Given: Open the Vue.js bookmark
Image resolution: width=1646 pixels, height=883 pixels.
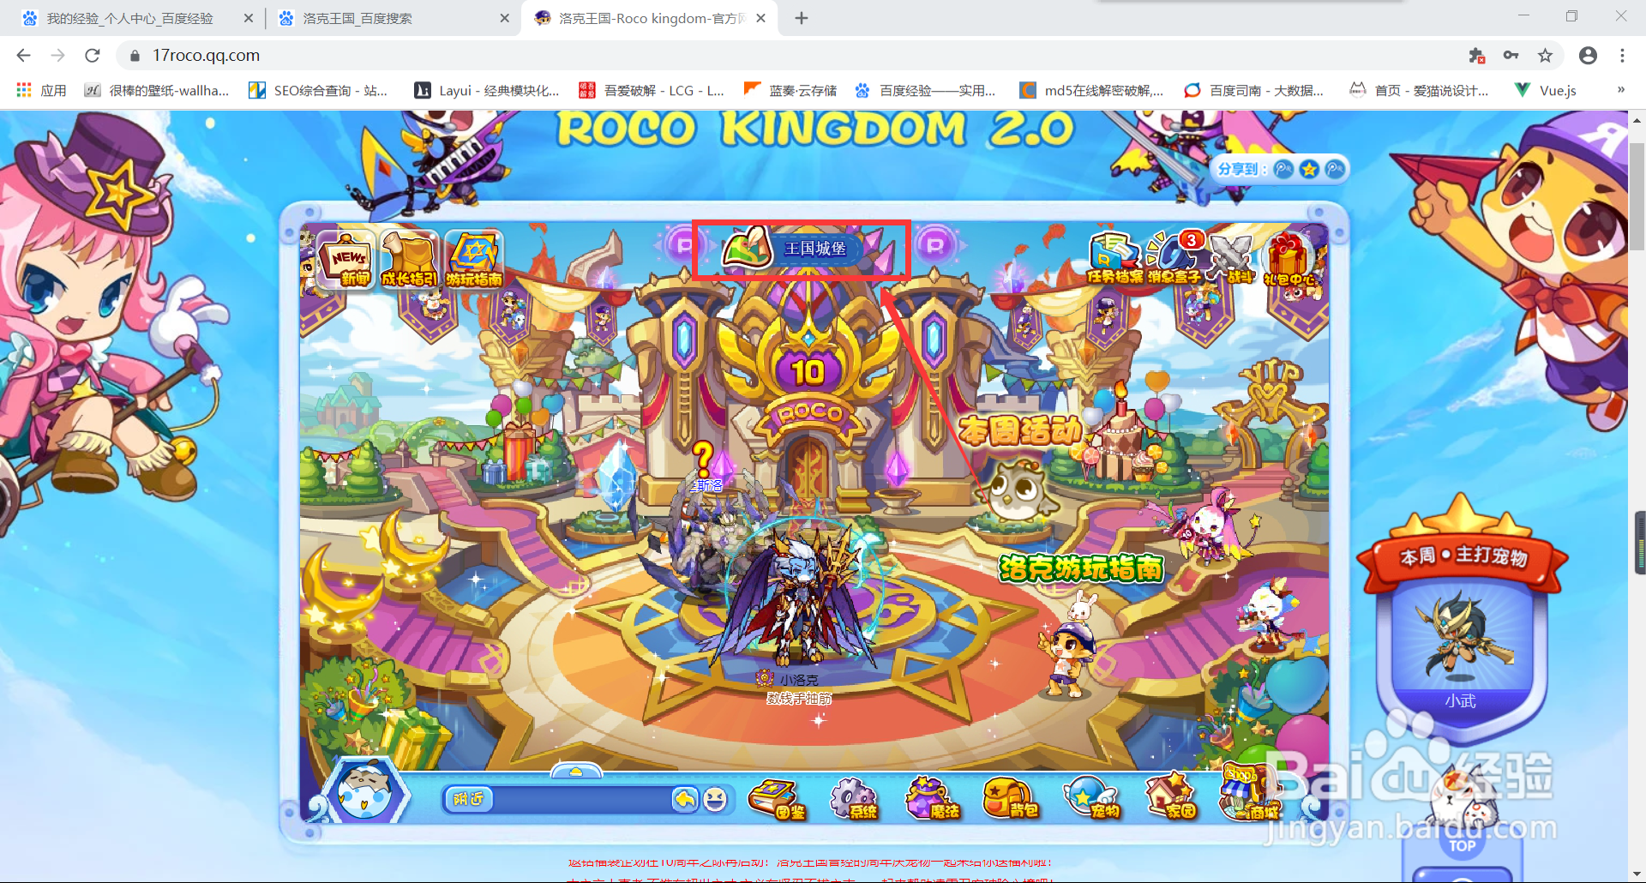Looking at the screenshot, I should (x=1546, y=90).
